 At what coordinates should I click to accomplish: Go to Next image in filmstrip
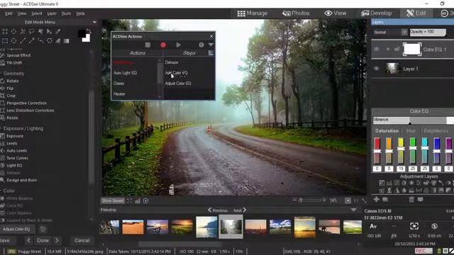click(x=240, y=210)
